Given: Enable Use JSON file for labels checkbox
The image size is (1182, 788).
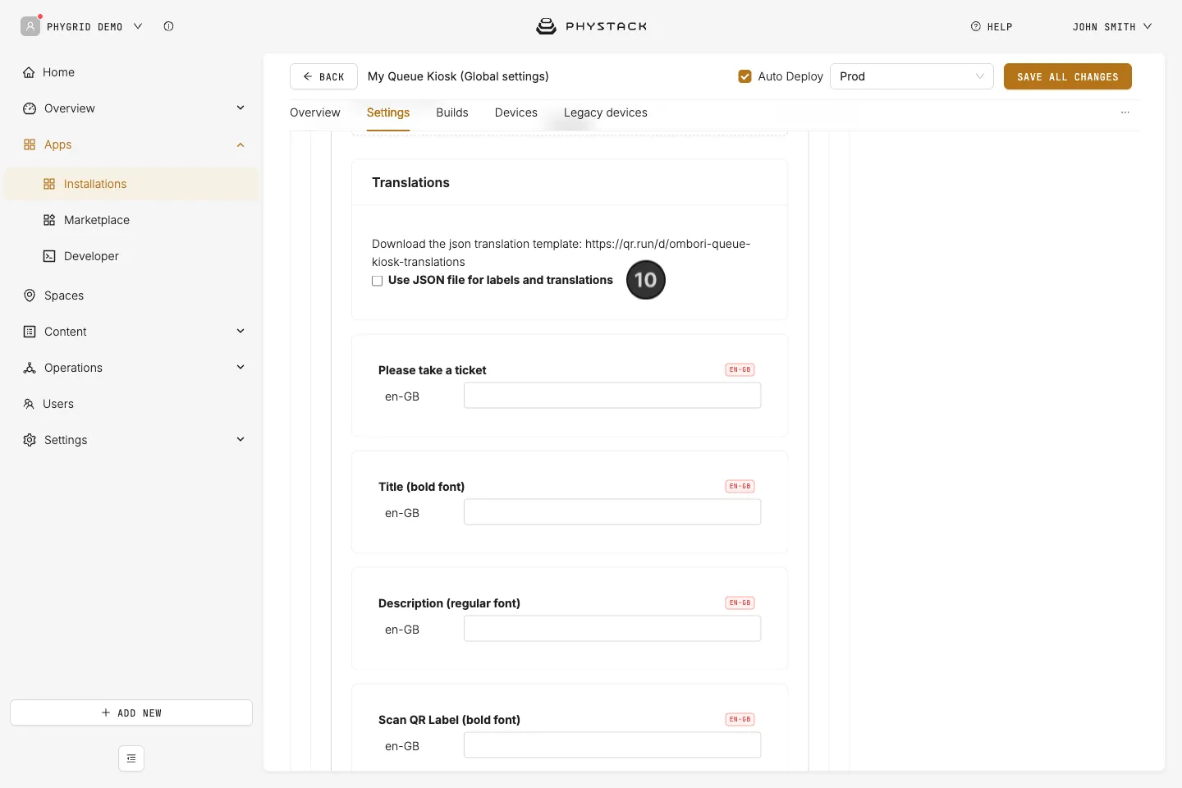Looking at the screenshot, I should point(378,281).
